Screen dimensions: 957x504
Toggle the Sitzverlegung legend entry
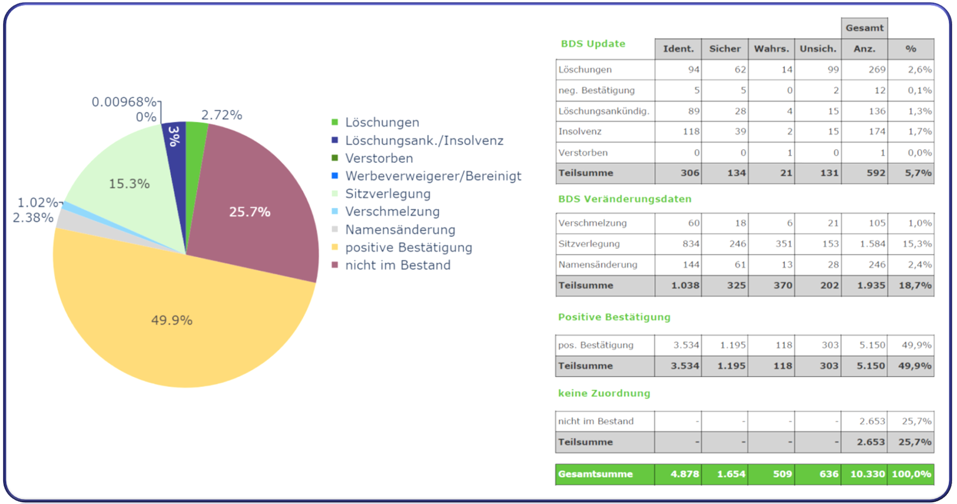(x=388, y=194)
